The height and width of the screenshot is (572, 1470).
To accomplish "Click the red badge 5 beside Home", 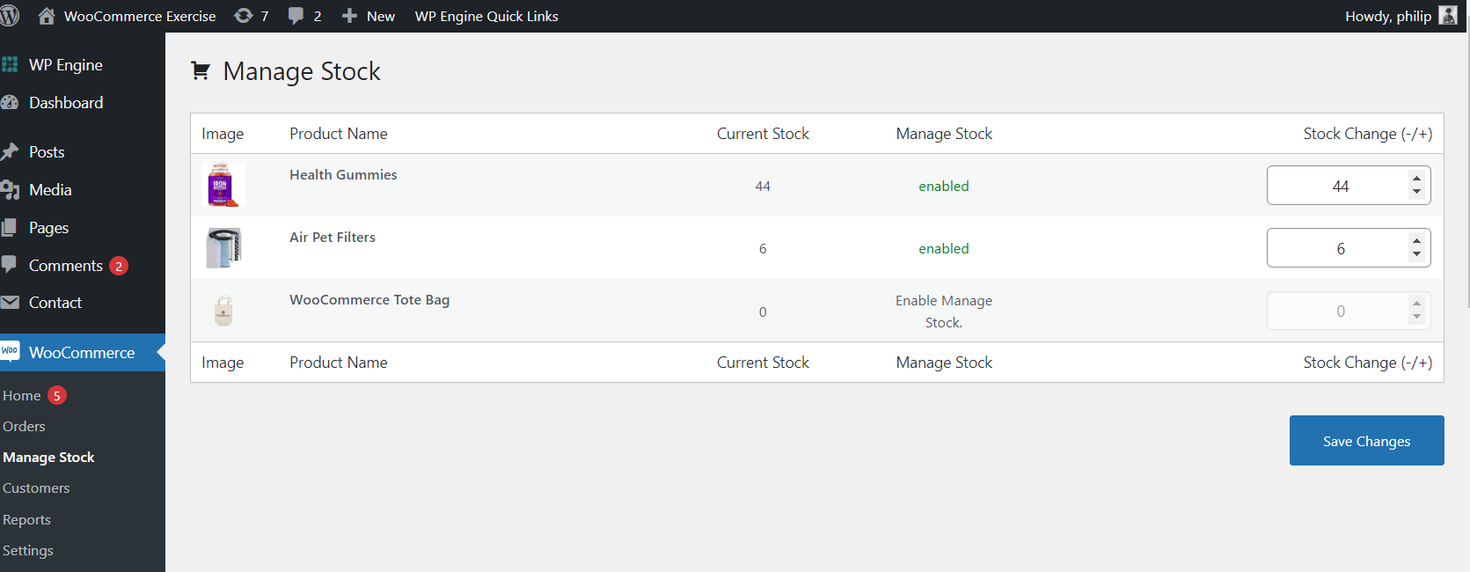I will tap(56, 395).
